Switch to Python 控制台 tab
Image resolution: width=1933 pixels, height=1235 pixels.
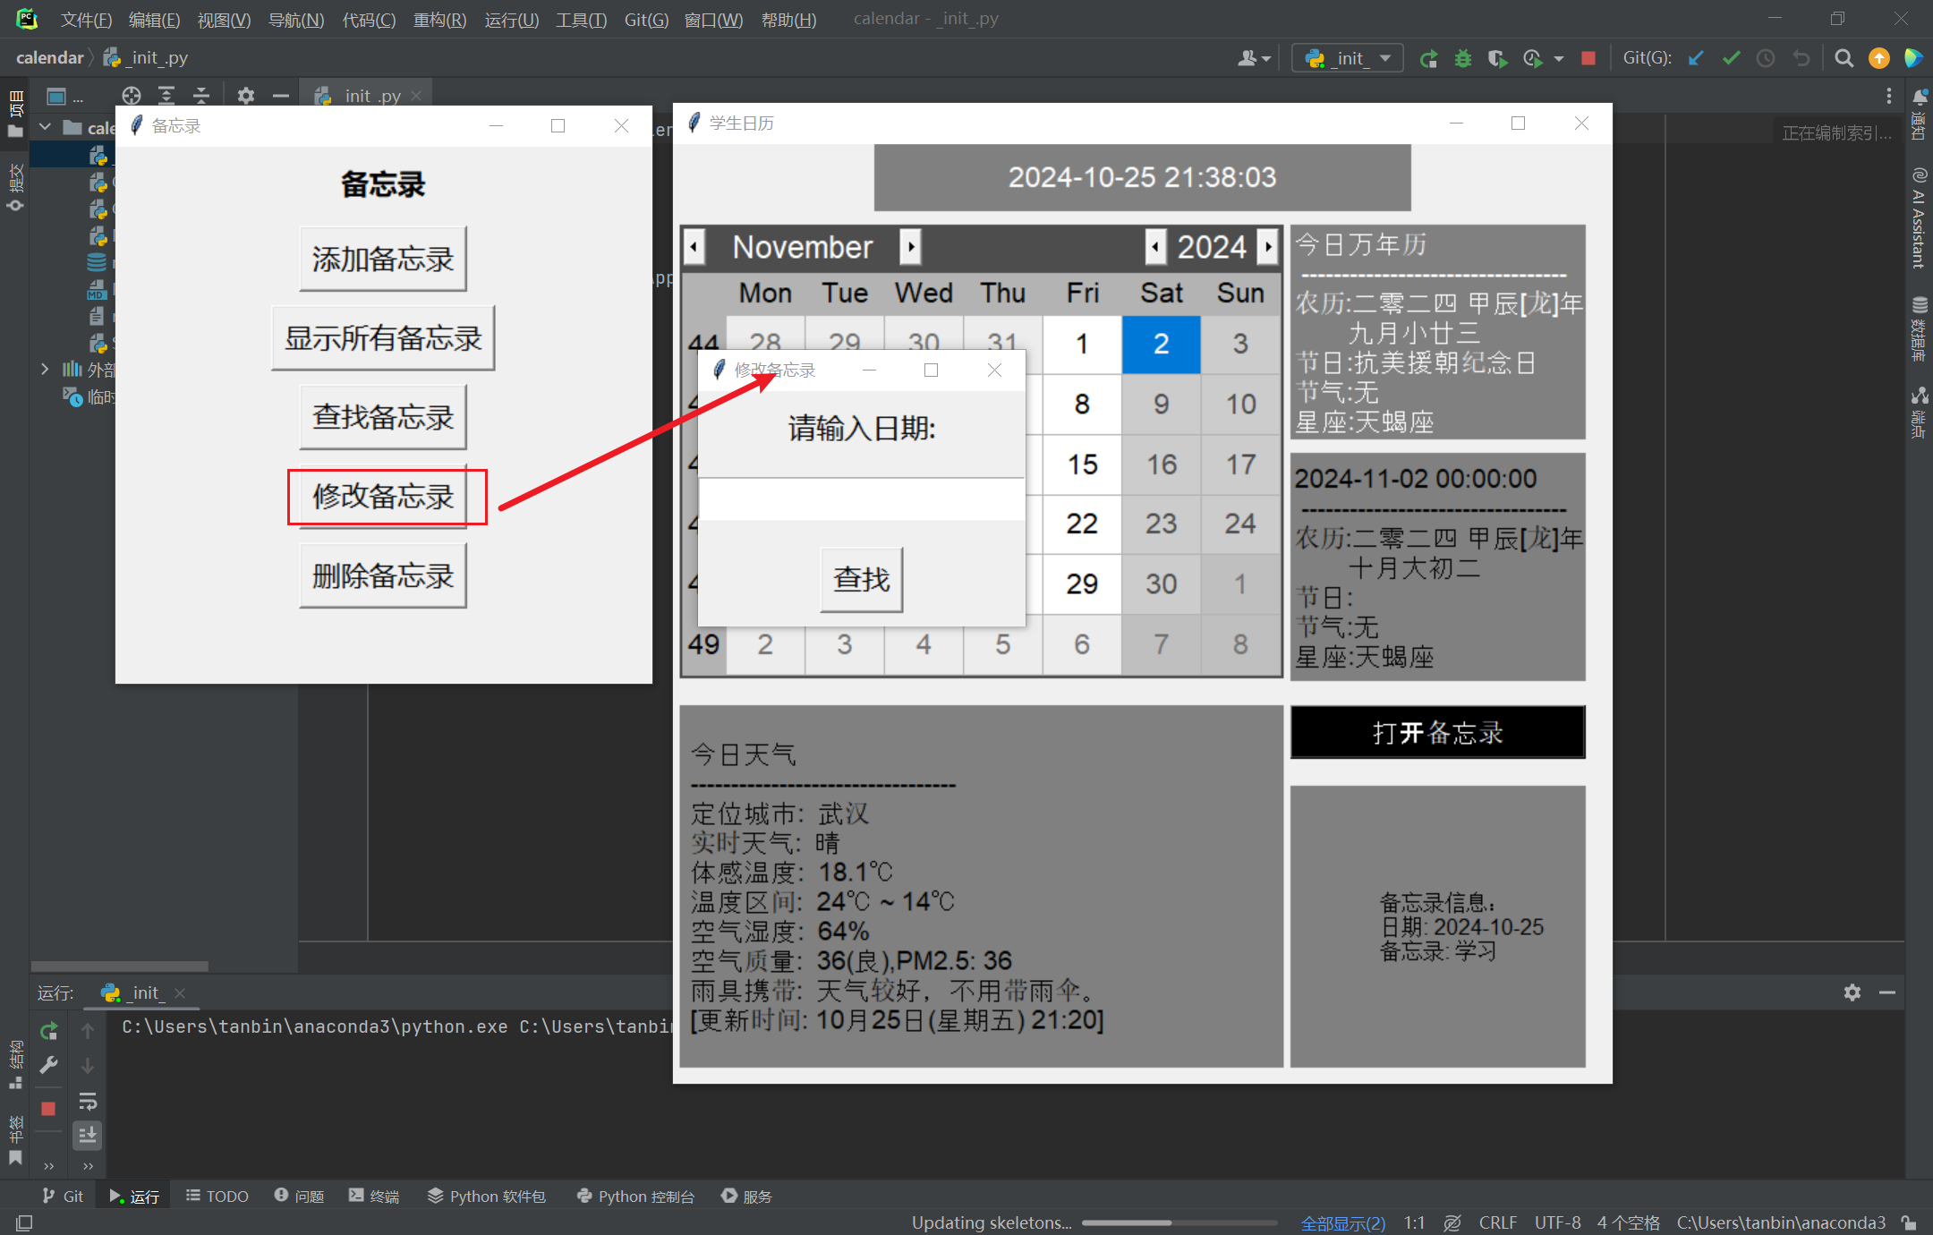pyautogui.click(x=635, y=1197)
